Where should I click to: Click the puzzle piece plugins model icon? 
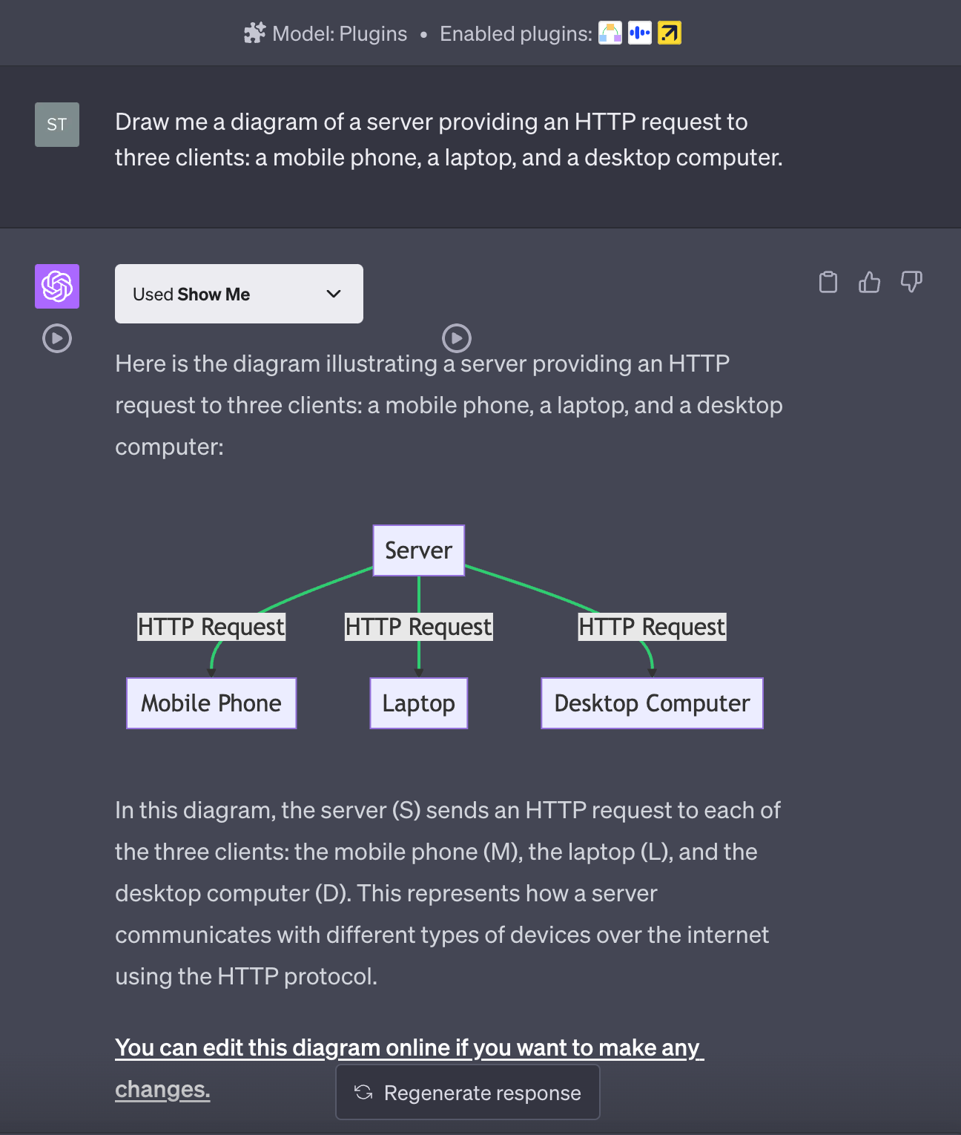[x=254, y=33]
